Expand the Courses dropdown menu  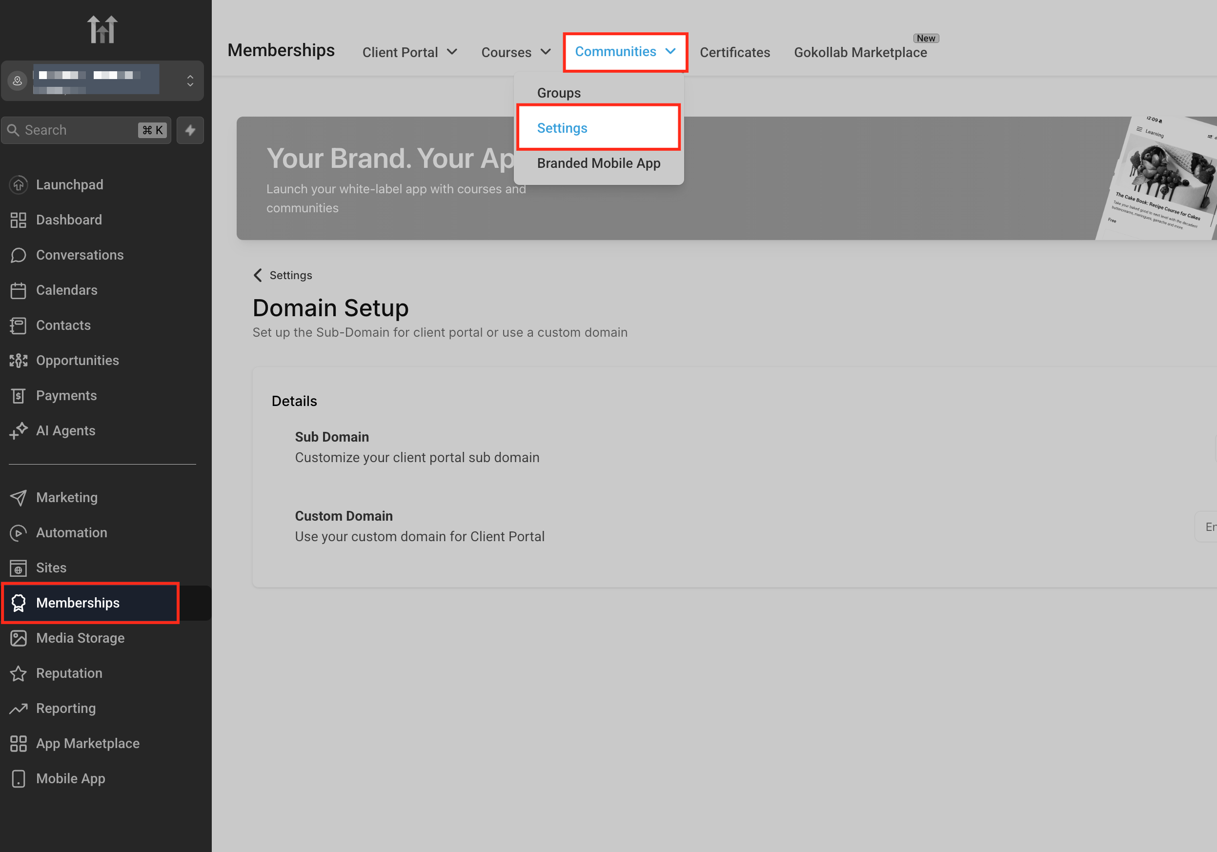515,52
